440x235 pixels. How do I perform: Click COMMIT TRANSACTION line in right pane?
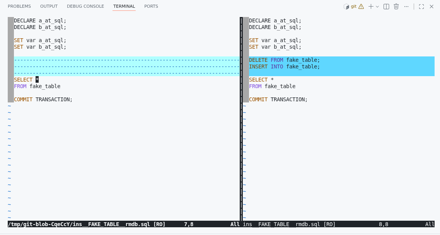pyautogui.click(x=278, y=100)
